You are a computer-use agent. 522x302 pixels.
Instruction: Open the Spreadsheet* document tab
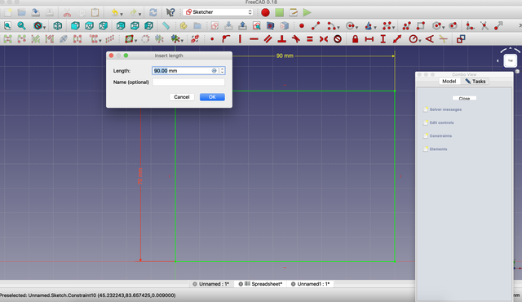point(260,284)
